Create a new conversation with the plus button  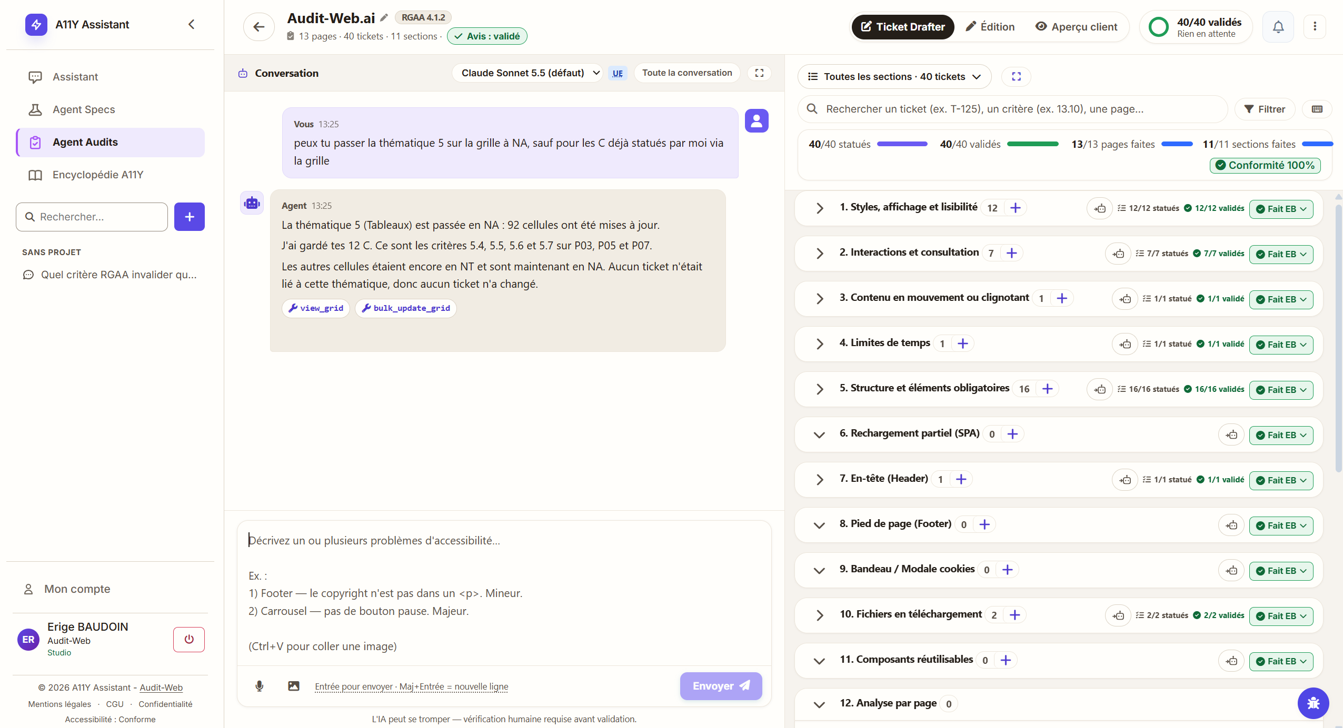pyautogui.click(x=190, y=217)
